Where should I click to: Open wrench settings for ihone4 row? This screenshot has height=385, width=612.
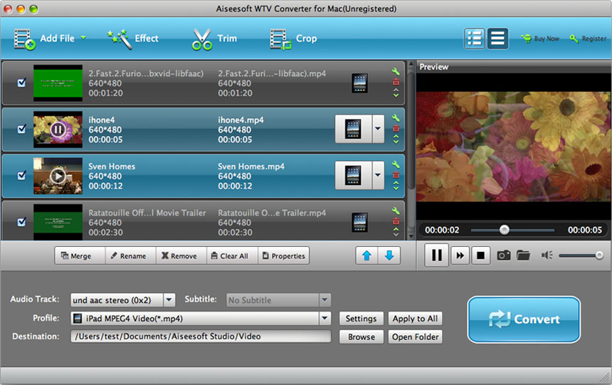coord(396,118)
